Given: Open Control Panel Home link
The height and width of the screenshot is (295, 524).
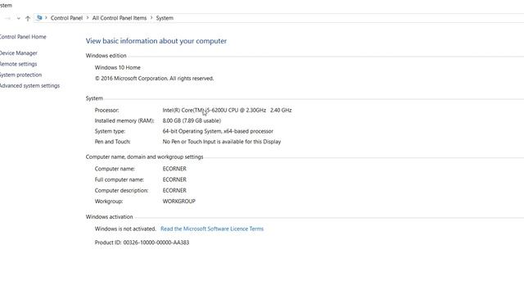Looking at the screenshot, I should pyautogui.click(x=23, y=37).
